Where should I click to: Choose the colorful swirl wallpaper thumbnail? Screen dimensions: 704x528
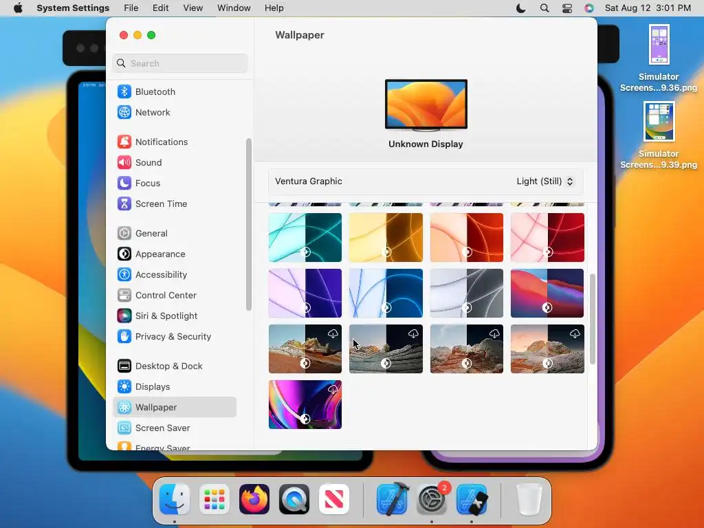tap(305, 404)
